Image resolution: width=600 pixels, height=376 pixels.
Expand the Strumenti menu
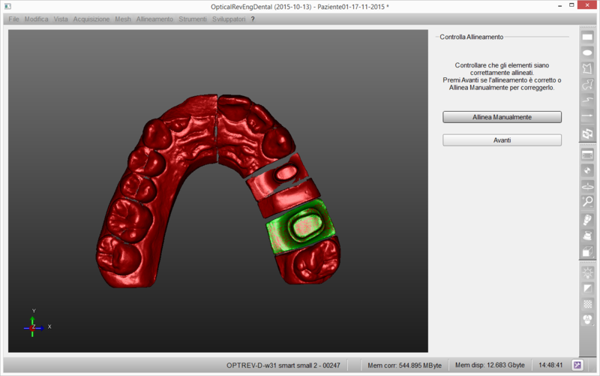pyautogui.click(x=193, y=19)
